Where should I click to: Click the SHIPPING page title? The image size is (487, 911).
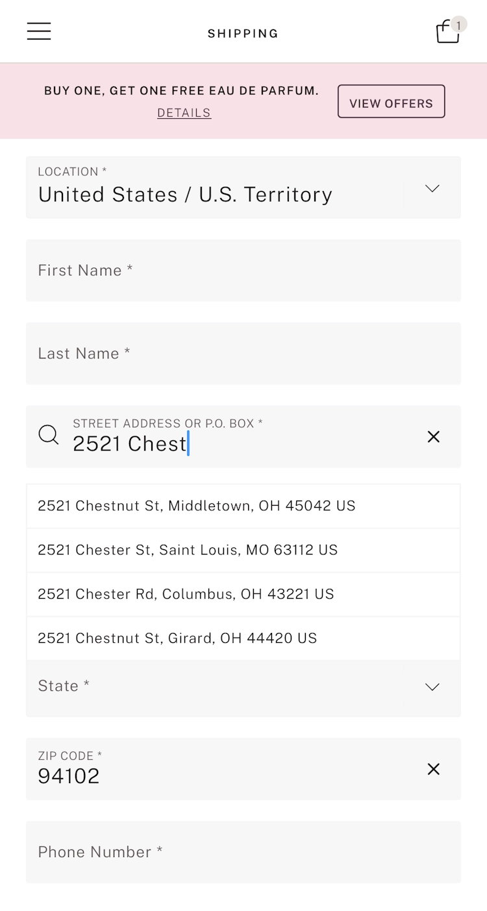coord(243,34)
